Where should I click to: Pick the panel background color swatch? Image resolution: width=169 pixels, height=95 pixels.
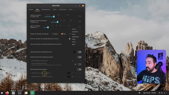tap(74, 52)
